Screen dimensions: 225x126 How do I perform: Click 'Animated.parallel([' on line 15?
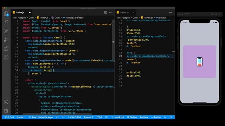tap(40, 67)
